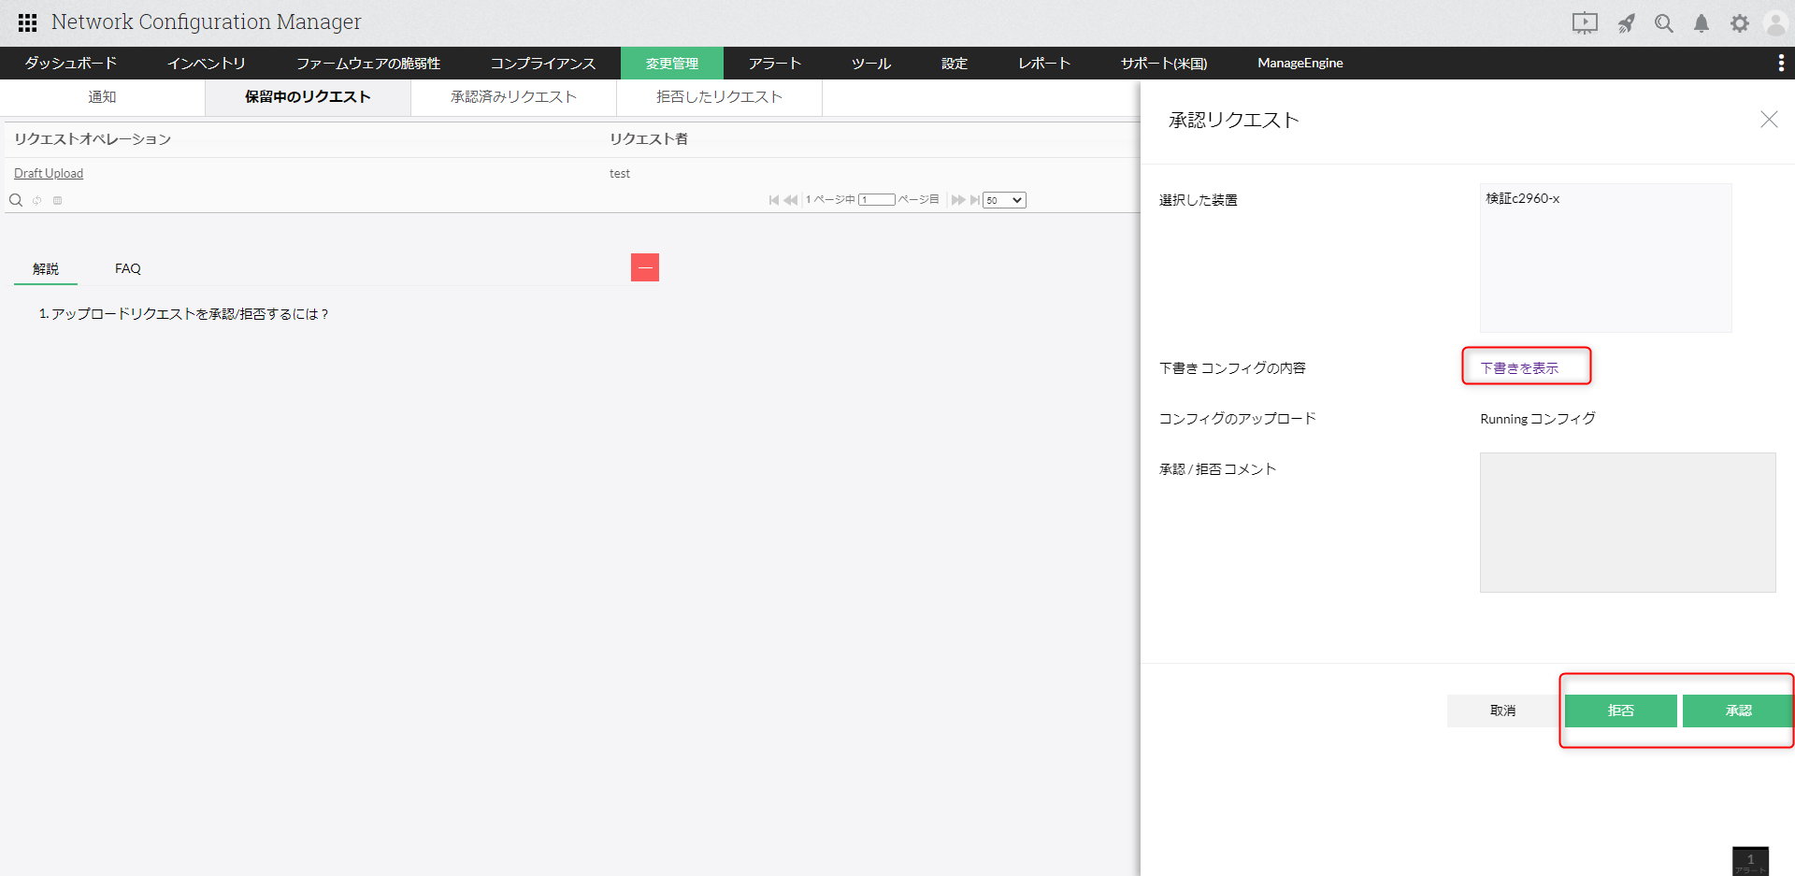Image resolution: width=1795 pixels, height=876 pixels.
Task: Switch to the 保留中のリクエスト tab
Action: pos(308,97)
